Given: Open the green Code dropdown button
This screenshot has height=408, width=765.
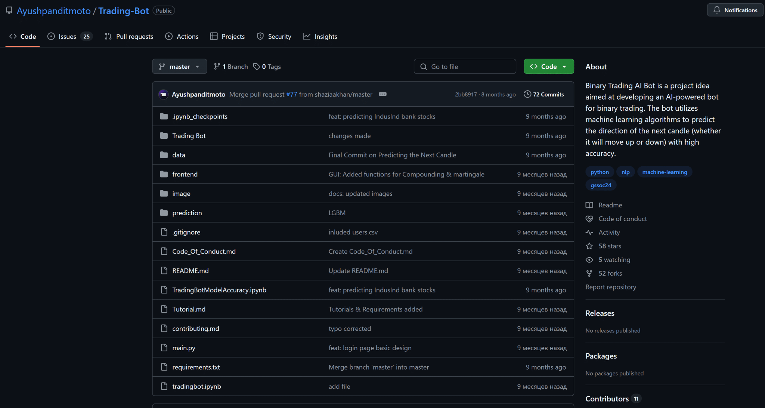Looking at the screenshot, I should [x=548, y=66].
